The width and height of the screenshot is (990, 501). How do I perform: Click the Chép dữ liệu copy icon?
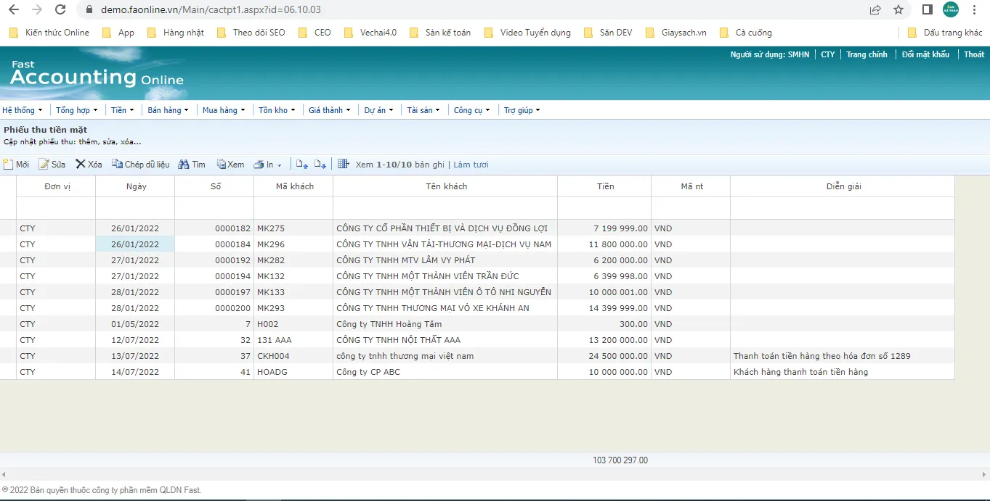pyautogui.click(x=117, y=165)
